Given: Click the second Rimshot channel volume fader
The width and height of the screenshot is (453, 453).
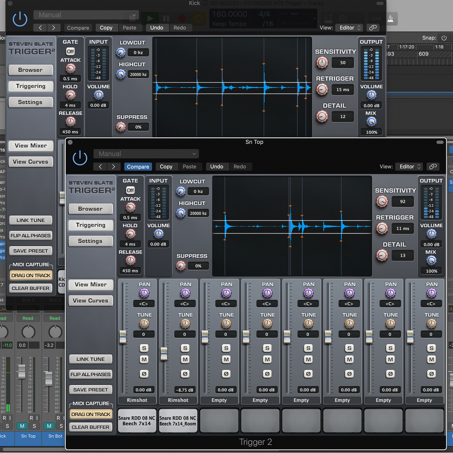Looking at the screenshot, I should click(164, 354).
